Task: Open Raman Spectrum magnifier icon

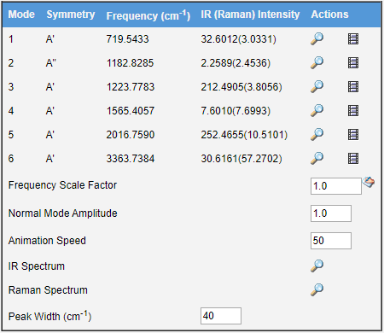Action: pos(317,289)
